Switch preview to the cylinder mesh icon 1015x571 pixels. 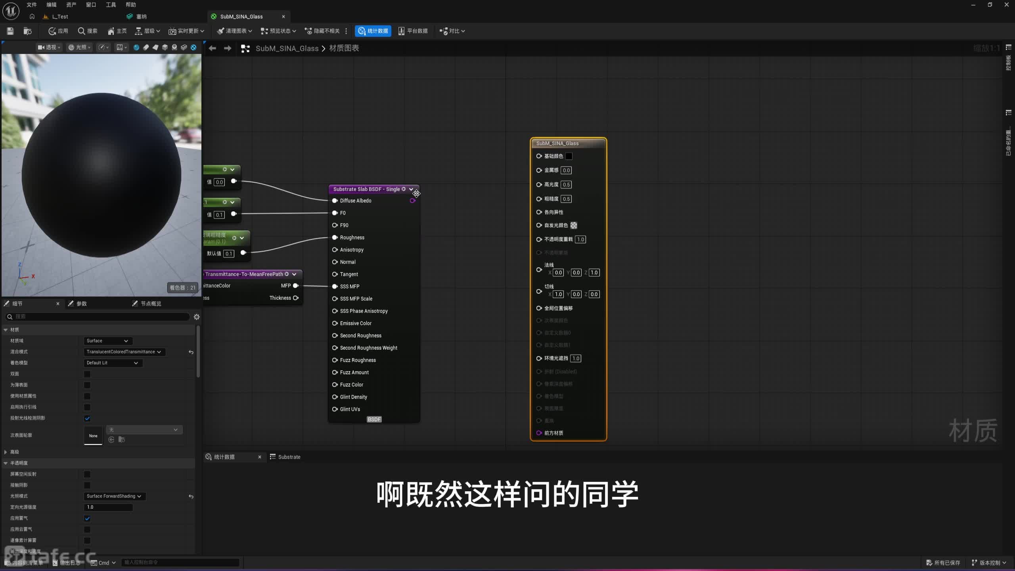tap(146, 48)
